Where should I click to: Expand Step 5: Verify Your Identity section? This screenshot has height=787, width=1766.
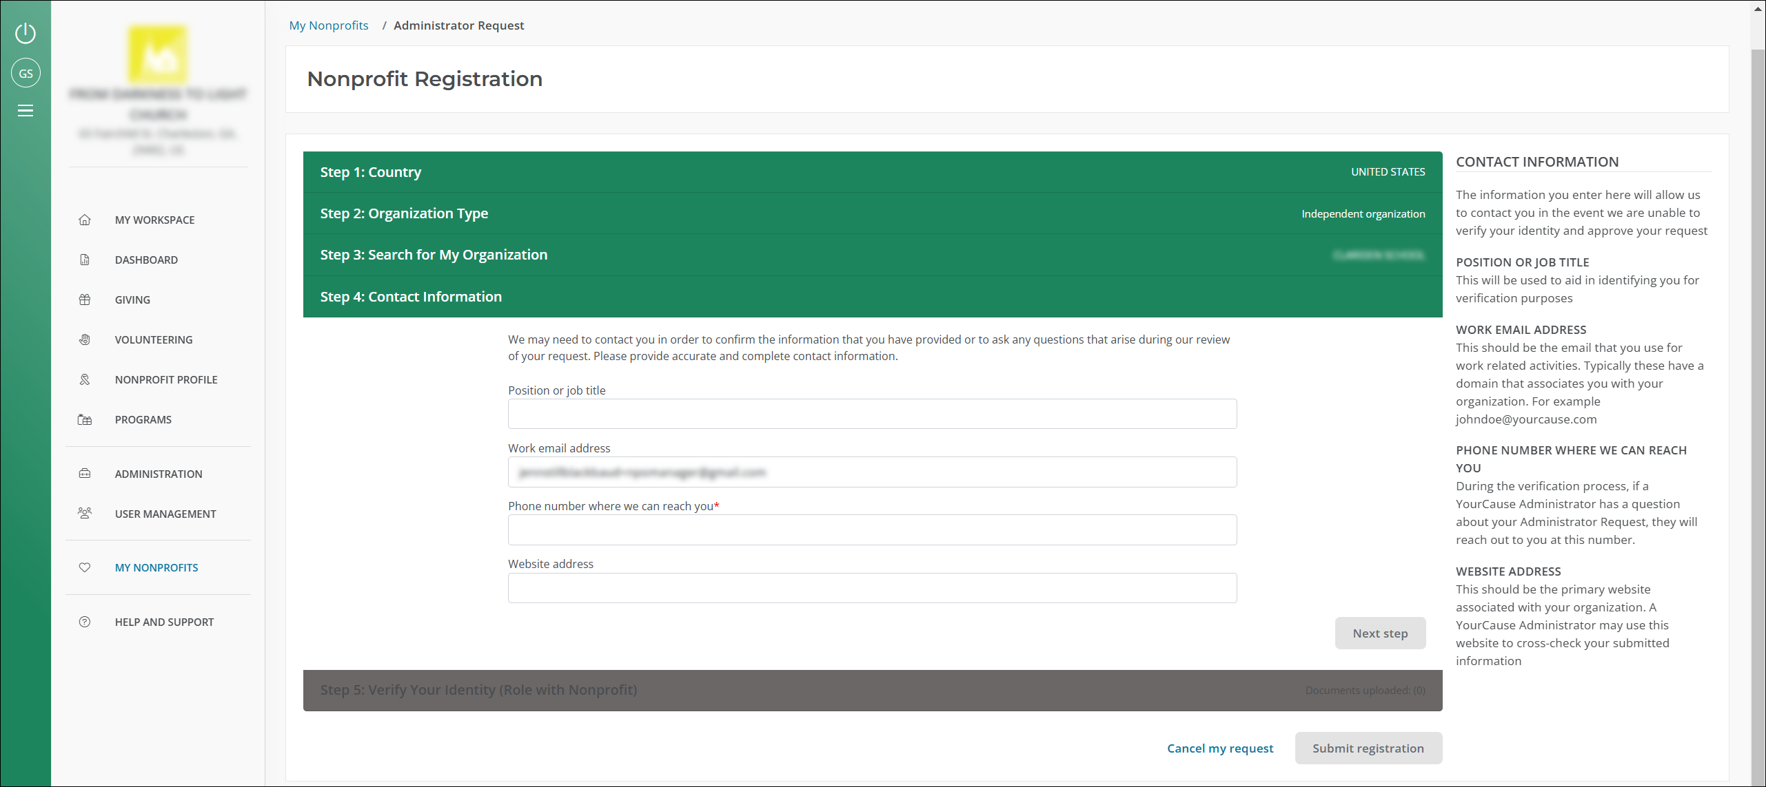coord(872,689)
